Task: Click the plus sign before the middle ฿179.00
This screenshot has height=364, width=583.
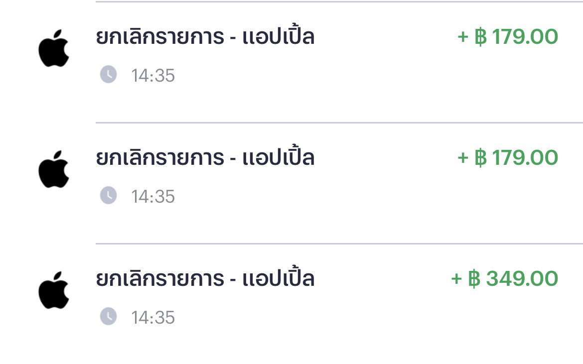Action: point(462,158)
